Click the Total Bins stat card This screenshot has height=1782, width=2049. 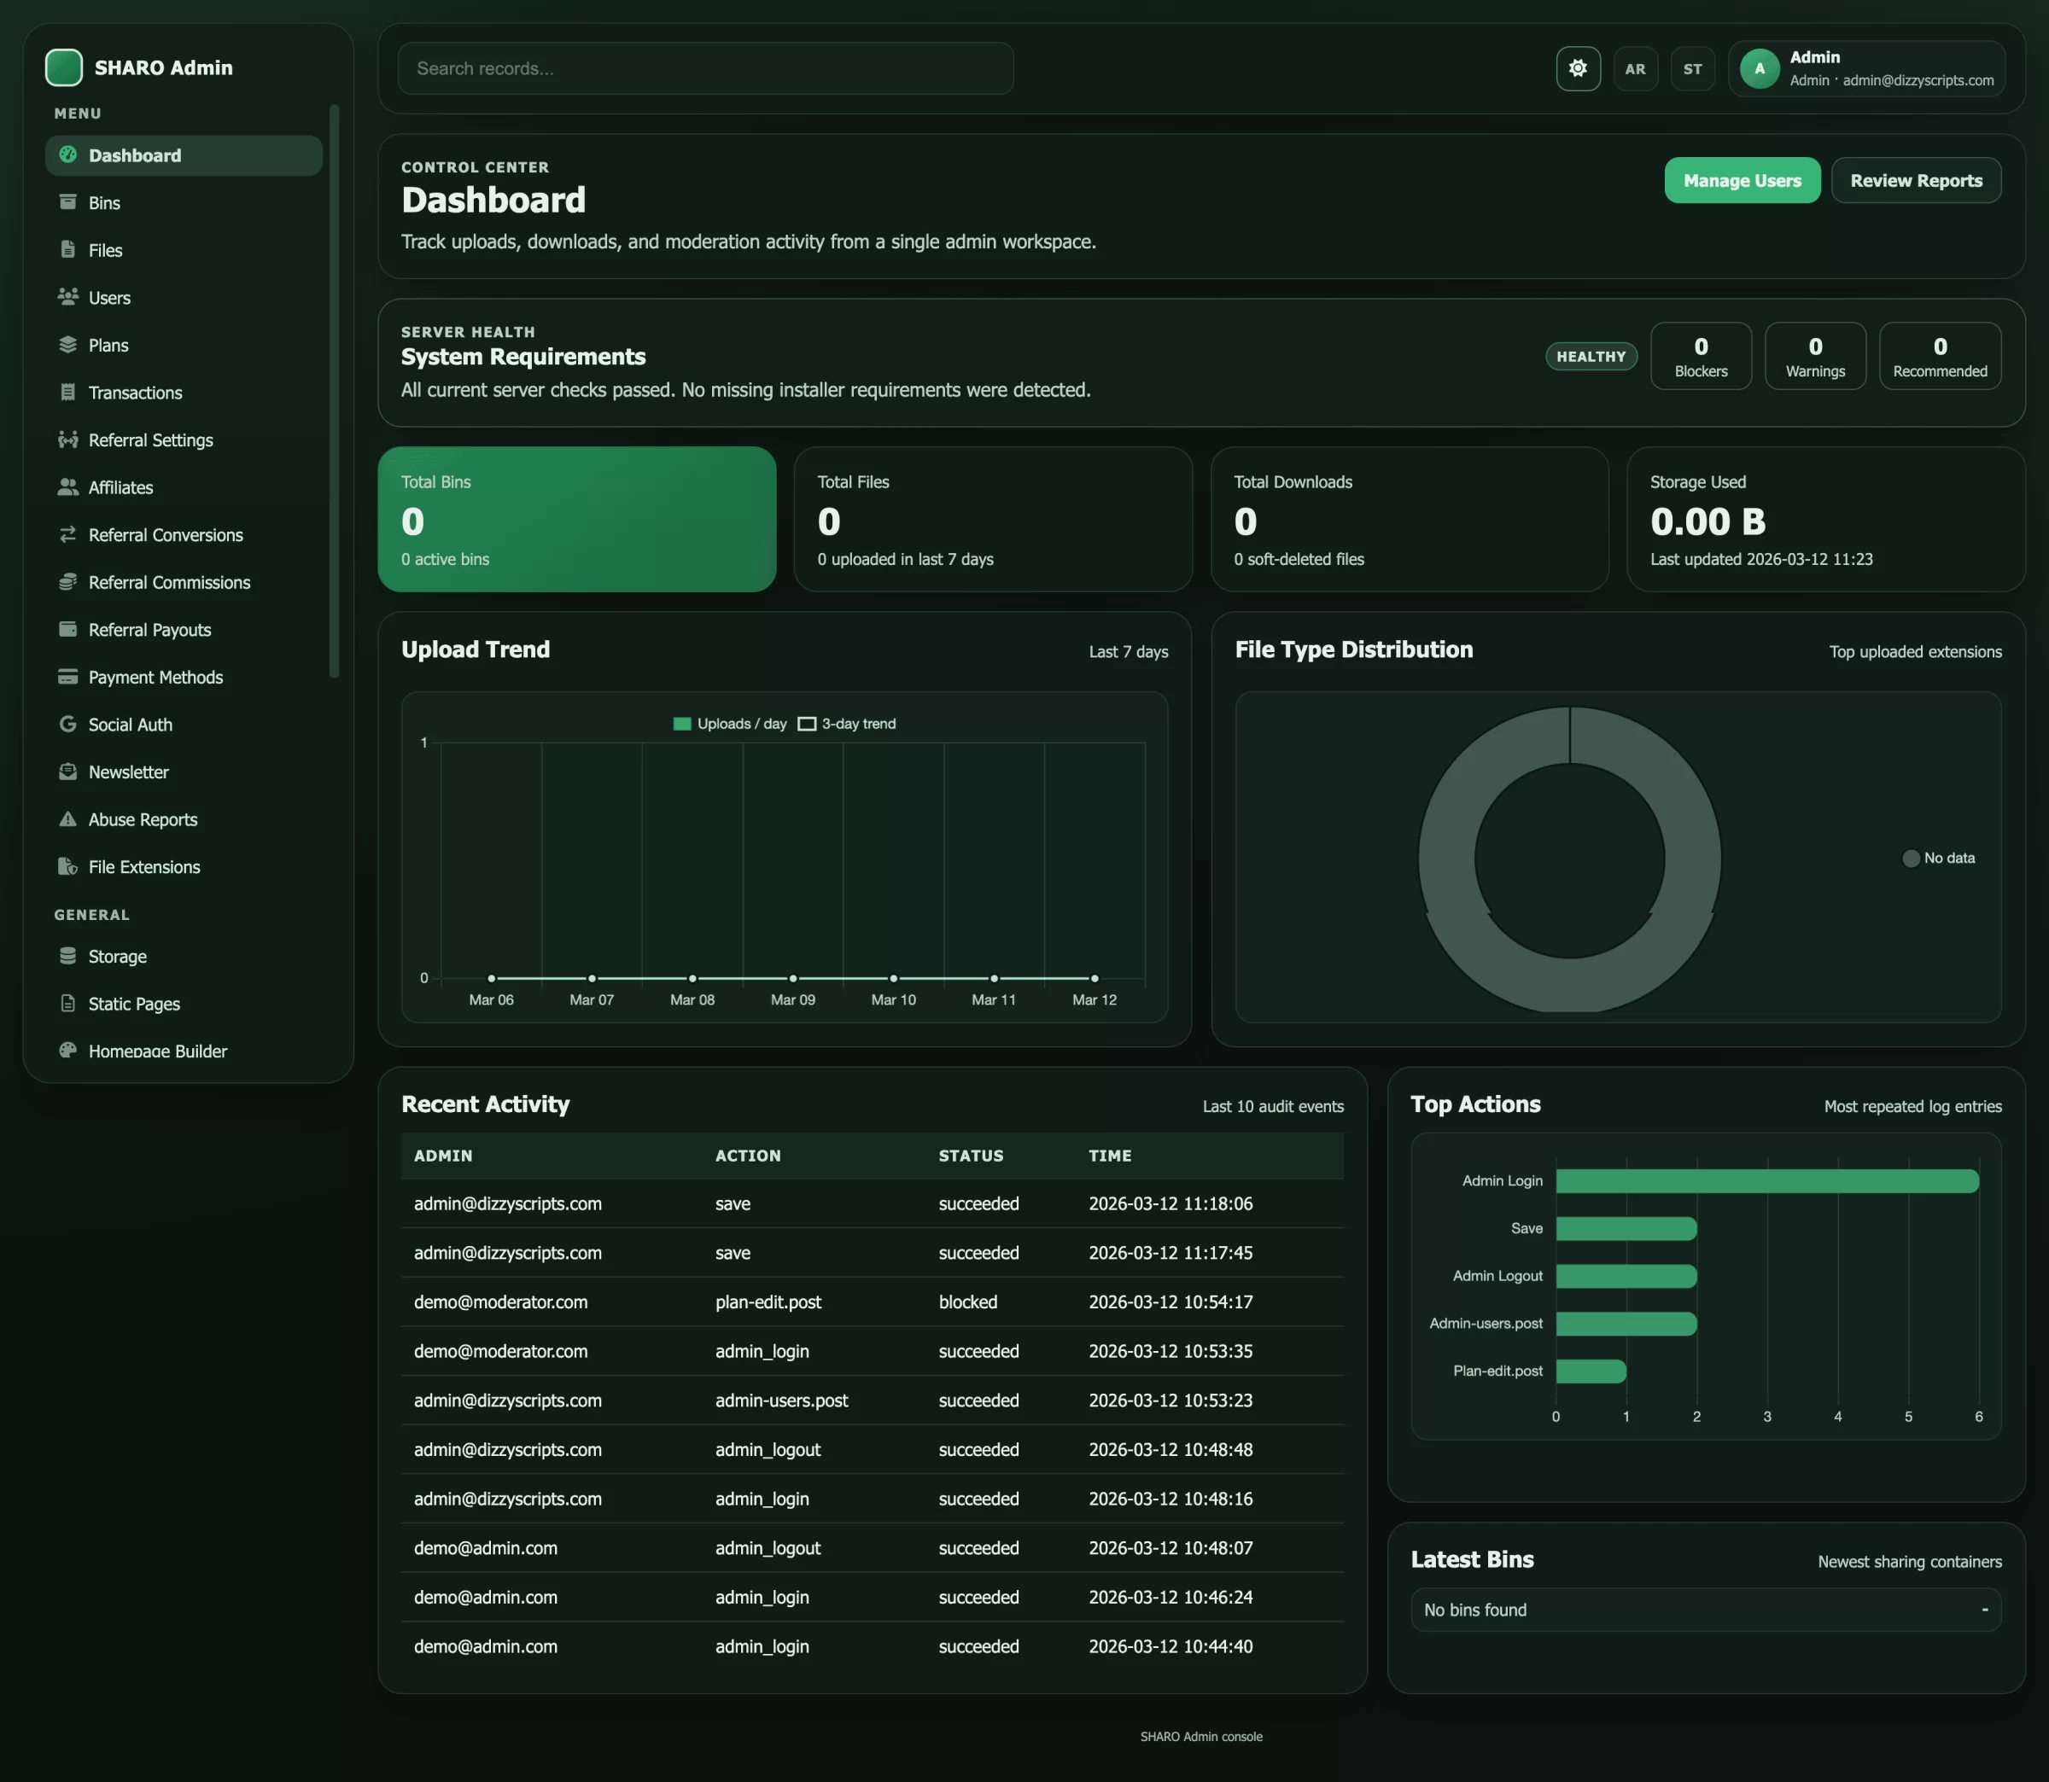(577, 519)
